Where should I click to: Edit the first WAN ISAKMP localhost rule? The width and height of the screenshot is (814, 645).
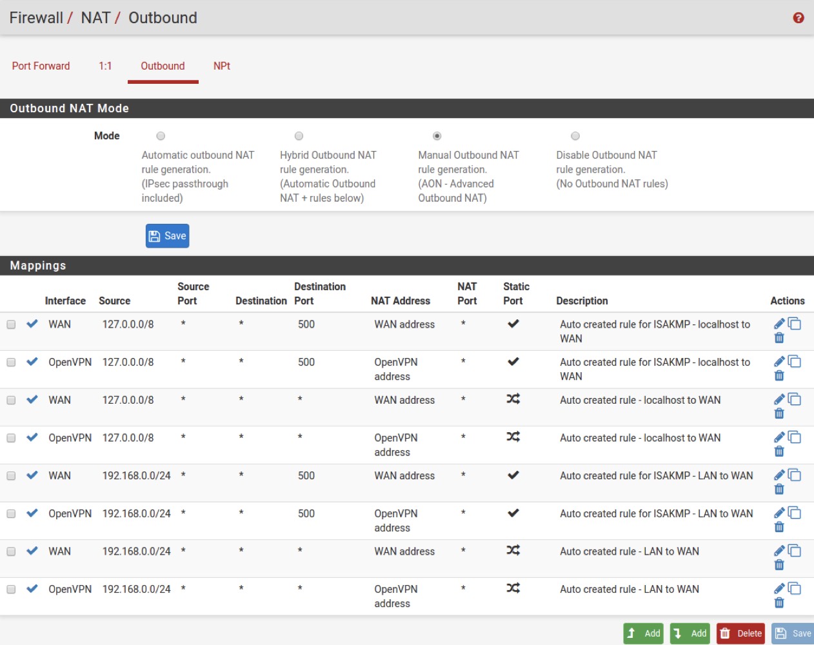pyautogui.click(x=779, y=324)
